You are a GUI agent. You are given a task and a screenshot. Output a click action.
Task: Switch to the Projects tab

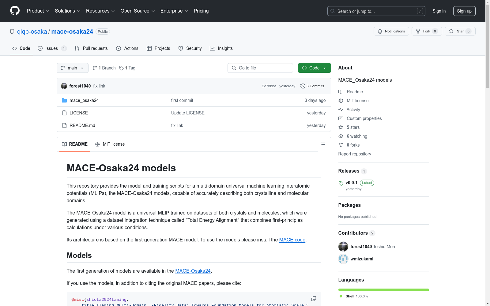pos(158,48)
